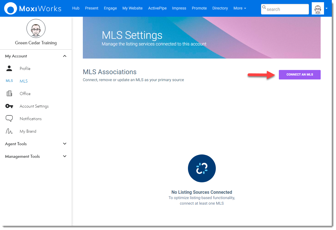Image resolution: width=336 pixels, height=230 pixels.
Task: Click the Profile person icon in sidebar
Action: 9,69
